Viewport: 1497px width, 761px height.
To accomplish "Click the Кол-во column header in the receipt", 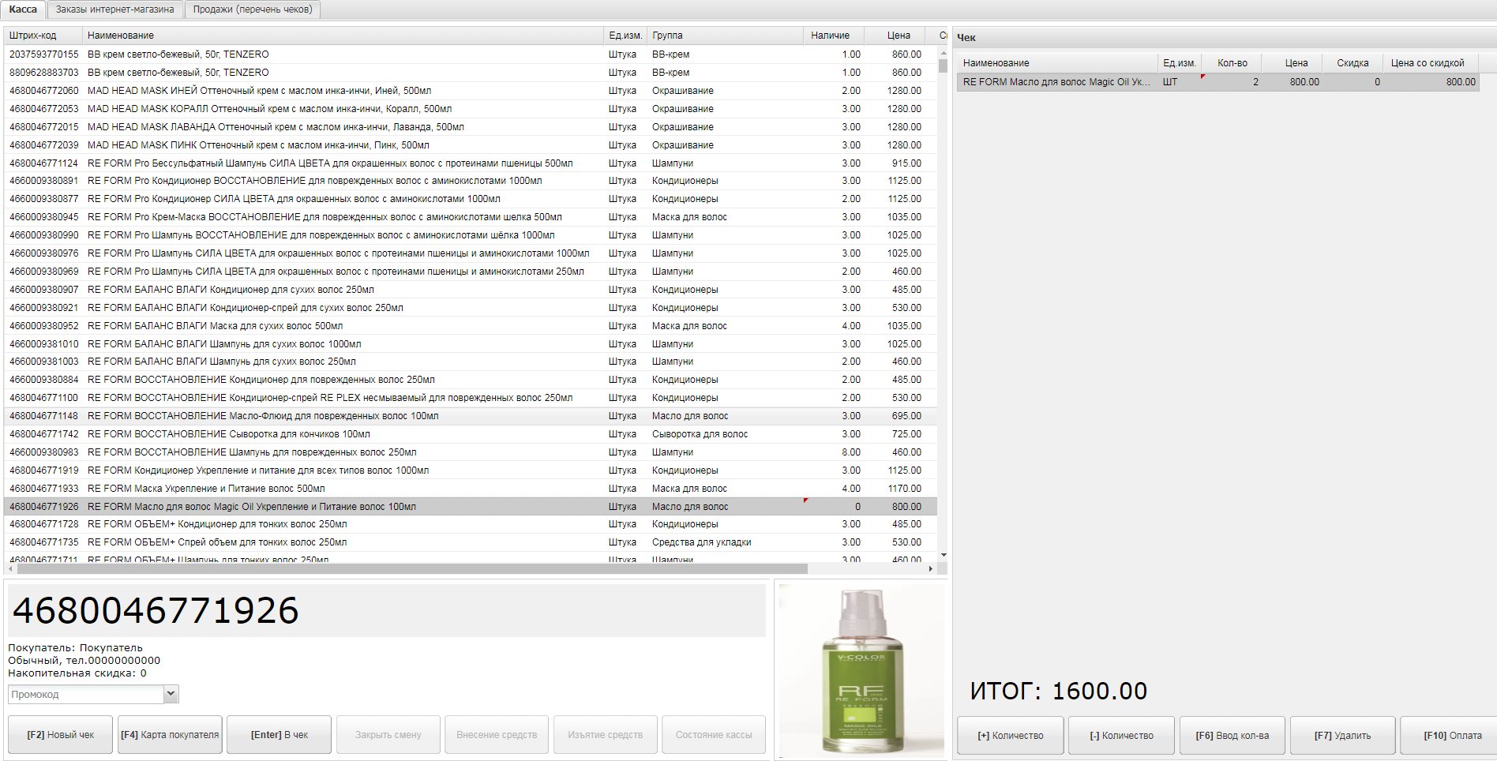I will pos(1232,63).
